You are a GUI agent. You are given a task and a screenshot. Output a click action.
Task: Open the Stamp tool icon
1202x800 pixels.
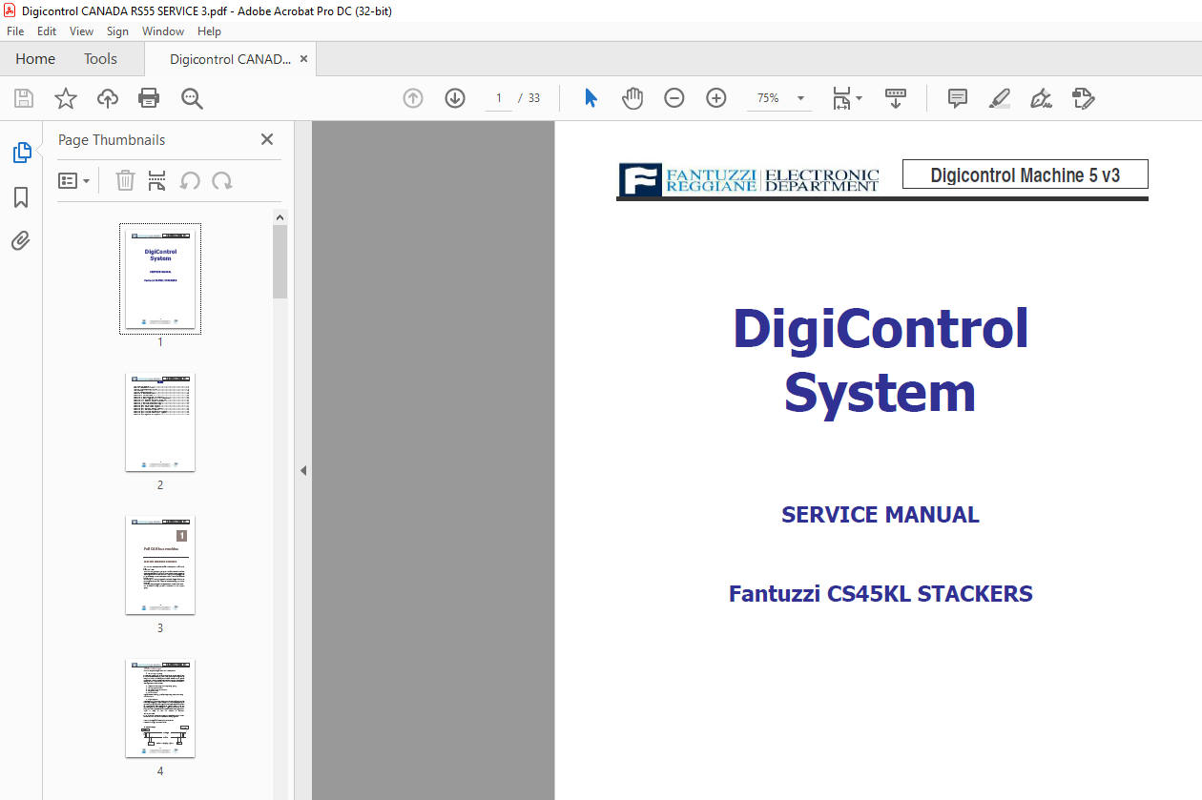(1083, 98)
